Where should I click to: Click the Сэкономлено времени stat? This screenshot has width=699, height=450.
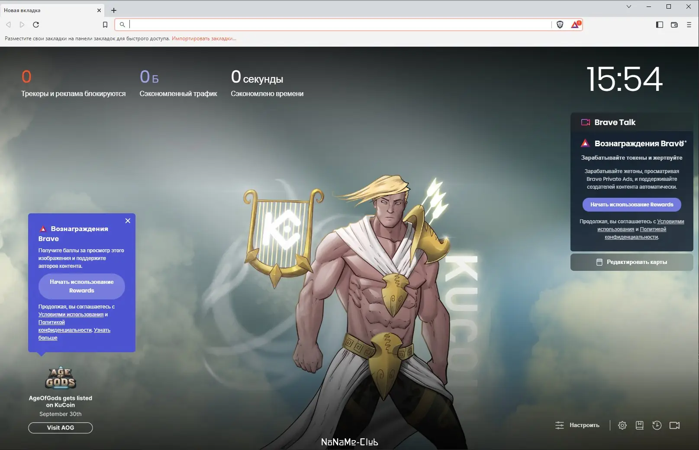click(x=267, y=83)
